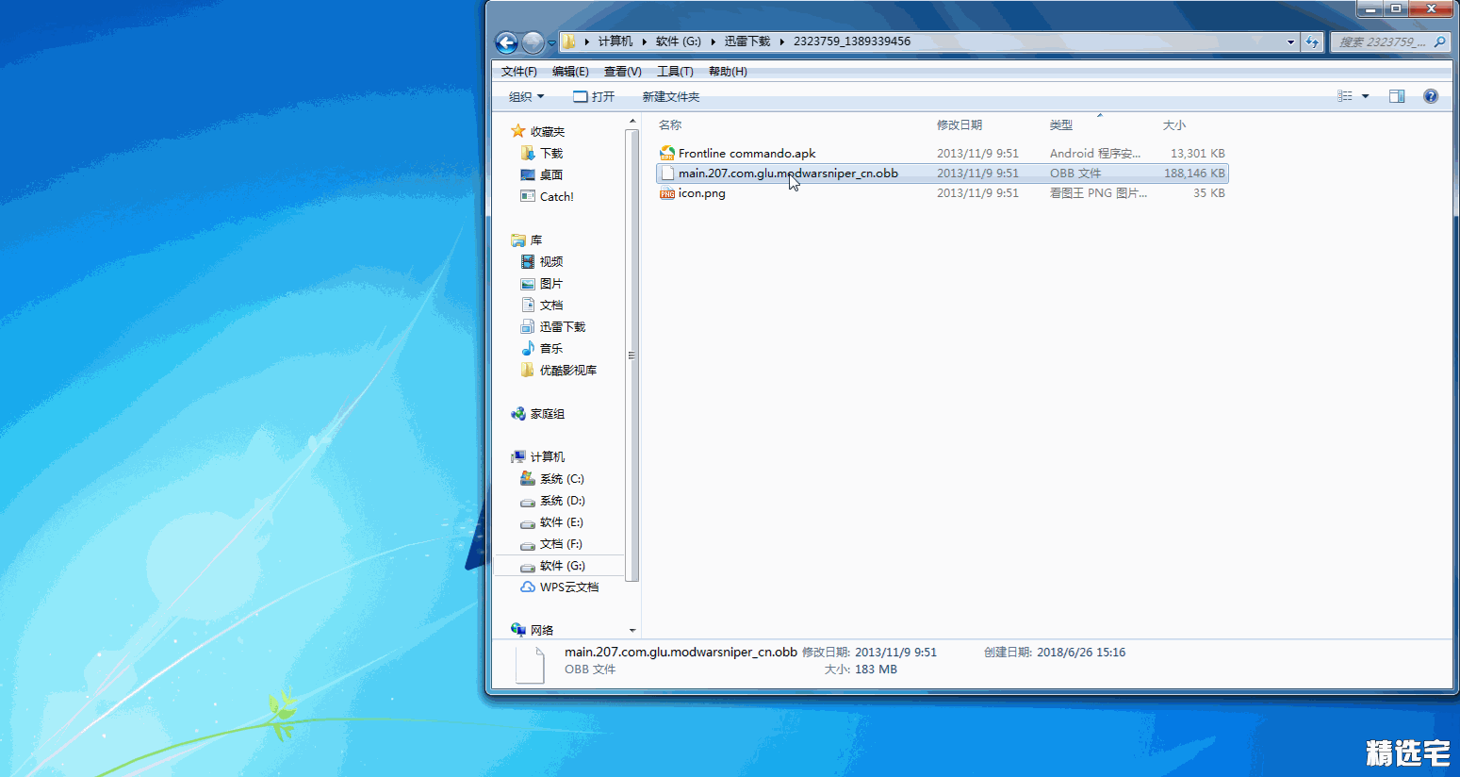1460x777 pixels.
Task: Open the 编辑(E) menu
Action: pyautogui.click(x=570, y=72)
